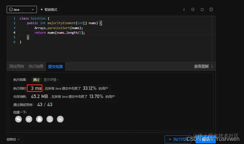Reset code with the undo arrow icon
The height and width of the screenshot is (144, 244).
click(x=202, y=10)
